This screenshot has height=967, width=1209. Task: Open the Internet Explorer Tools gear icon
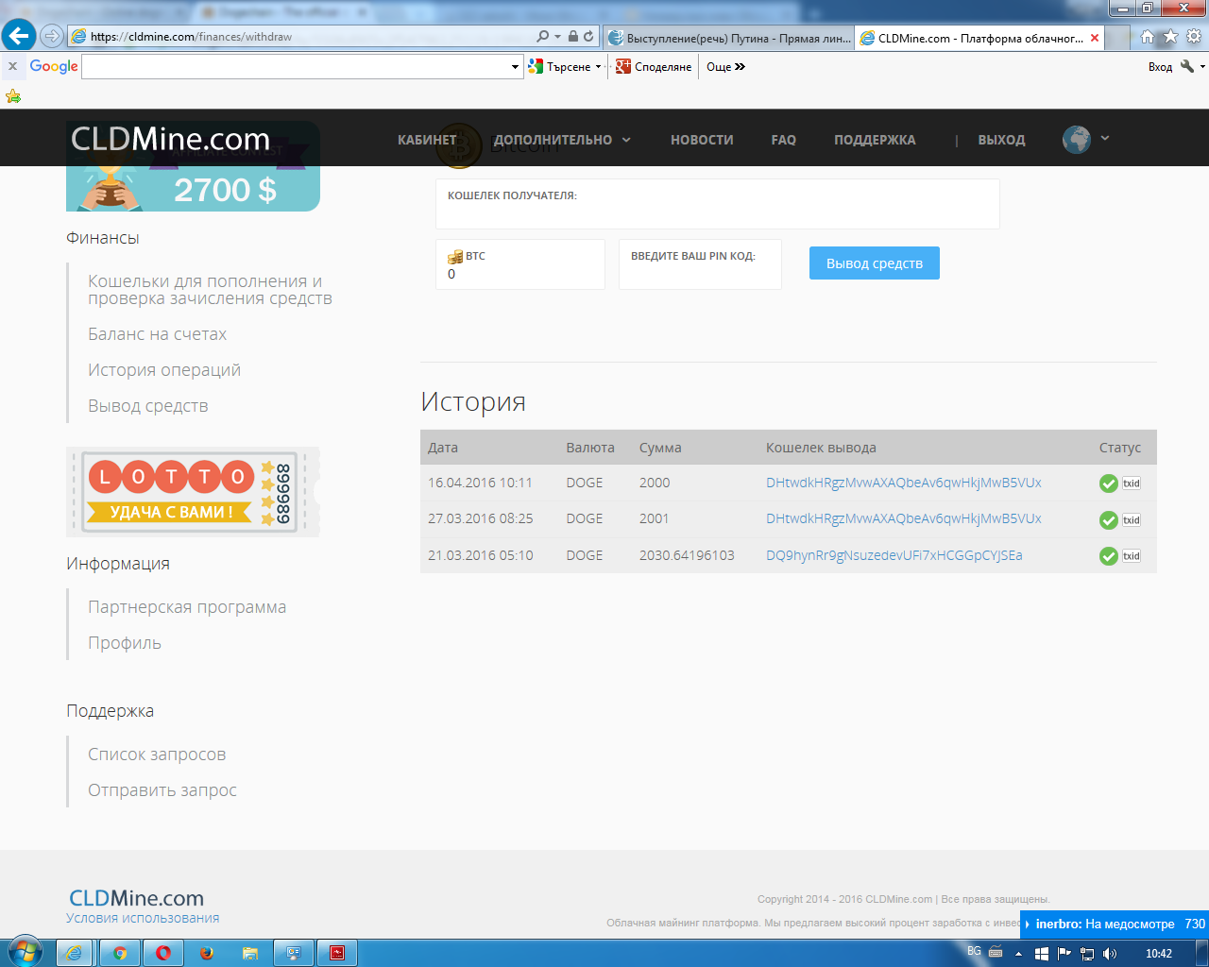(1194, 36)
